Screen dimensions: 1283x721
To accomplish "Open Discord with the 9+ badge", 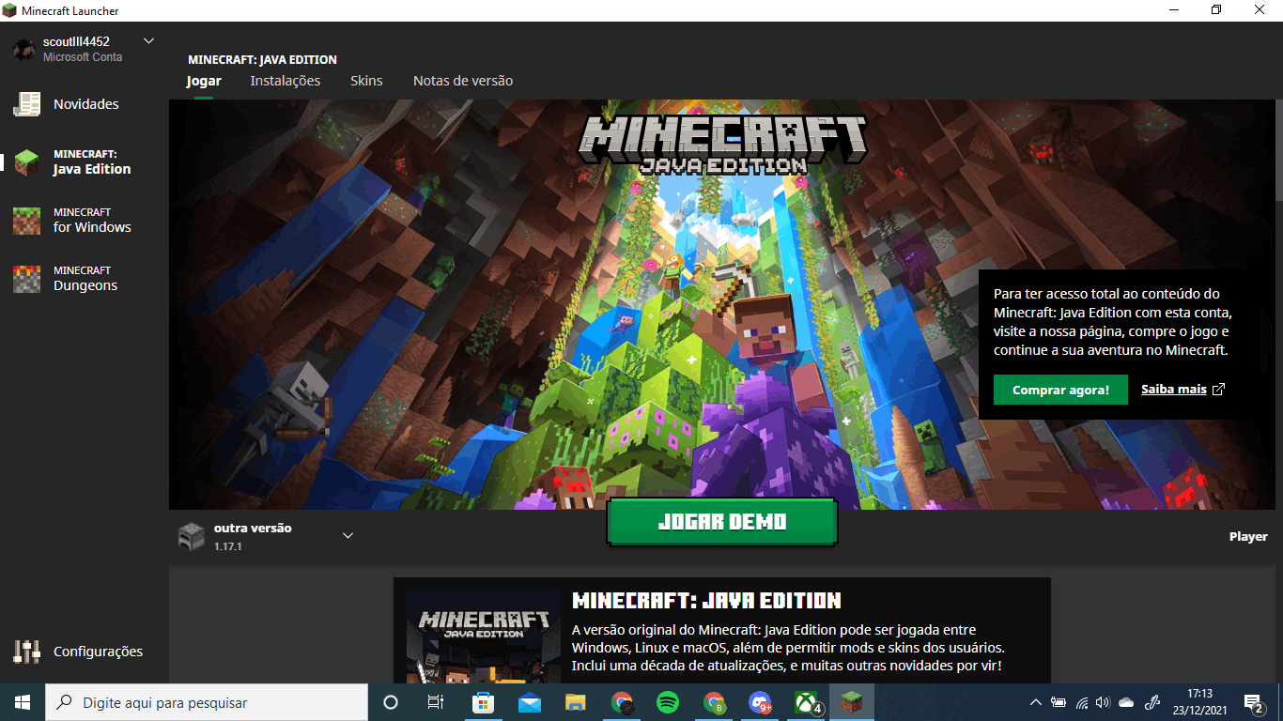I will point(760,702).
